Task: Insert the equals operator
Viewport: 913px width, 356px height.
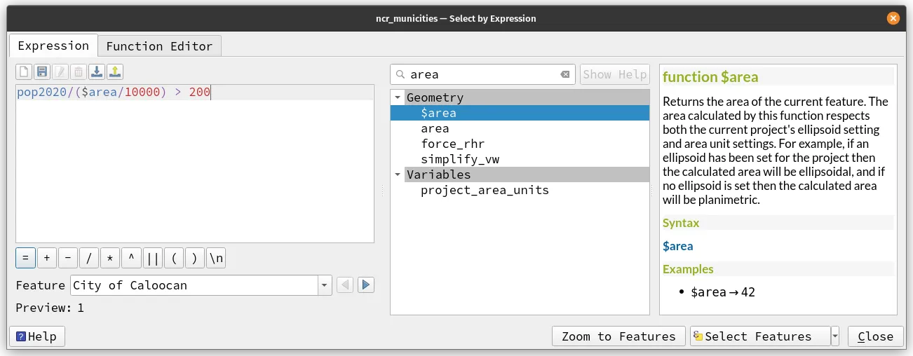Action: point(25,258)
